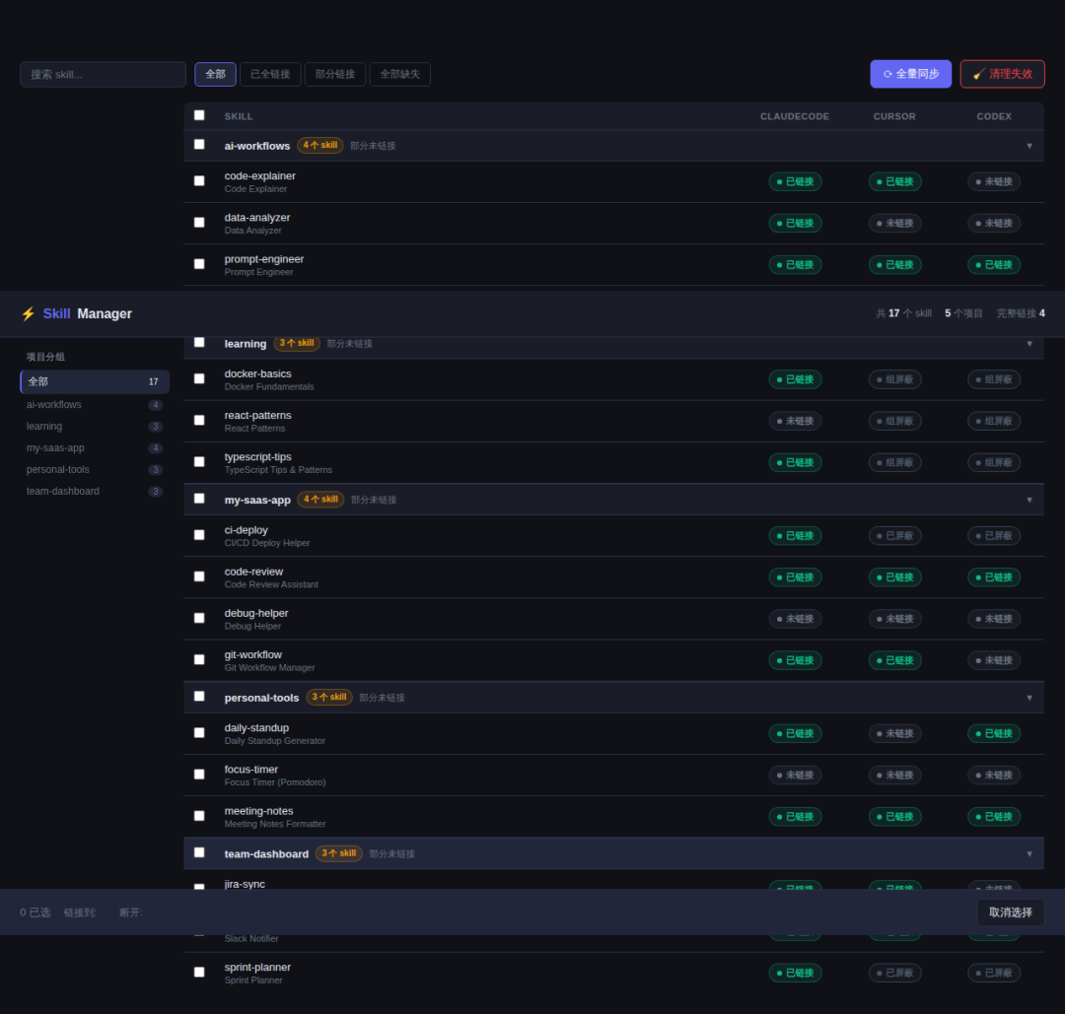
Task: Click ci-deploy Cursor blocked status badge
Action: 894,535
